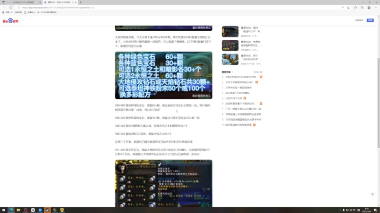Image resolution: width=380 pixels, height=213 pixels.
Task: Open the notification center icon
Action: pyautogui.click(x=375, y=210)
